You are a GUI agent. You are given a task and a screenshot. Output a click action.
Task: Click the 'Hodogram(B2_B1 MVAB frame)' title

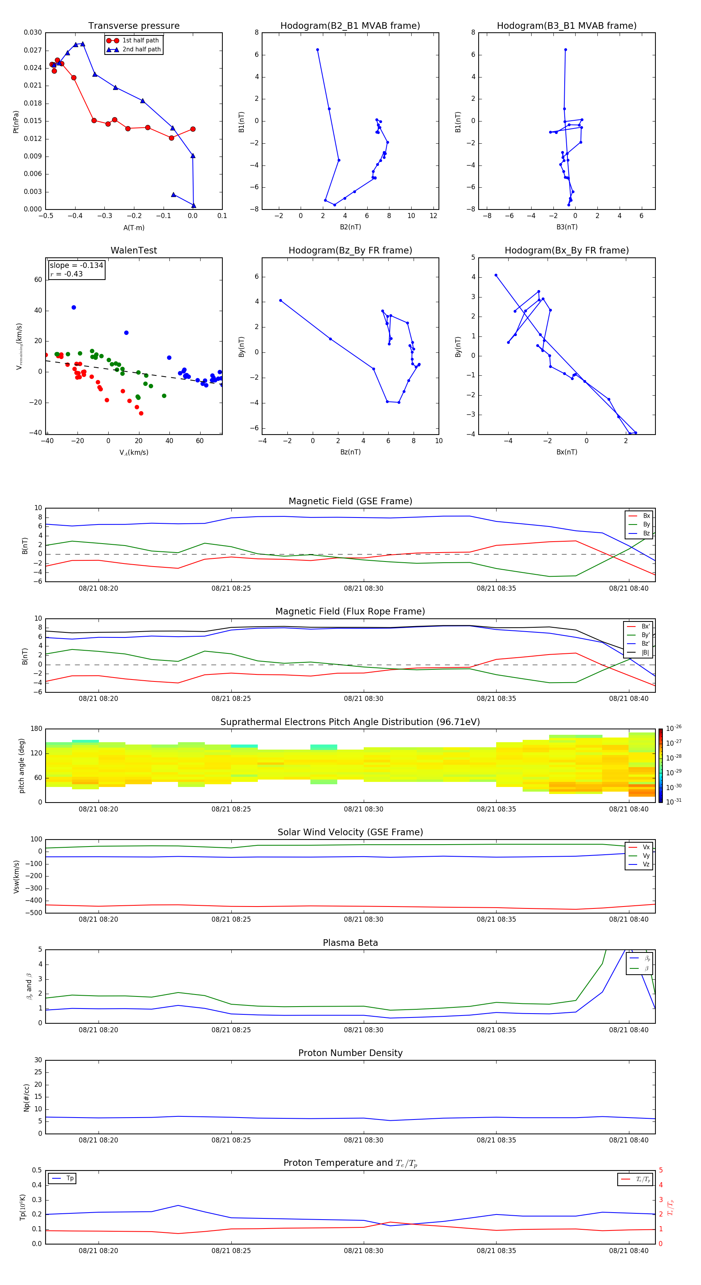(350, 26)
